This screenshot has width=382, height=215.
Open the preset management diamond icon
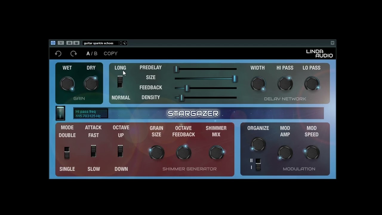[x=125, y=43]
